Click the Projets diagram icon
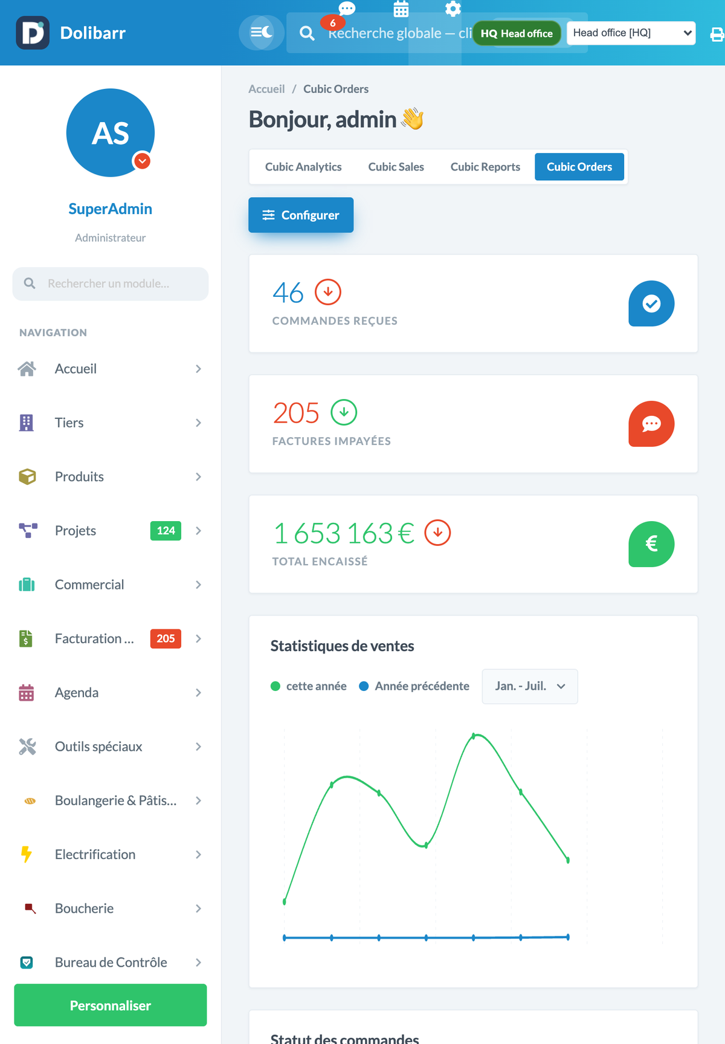Image resolution: width=725 pixels, height=1044 pixels. tap(28, 531)
